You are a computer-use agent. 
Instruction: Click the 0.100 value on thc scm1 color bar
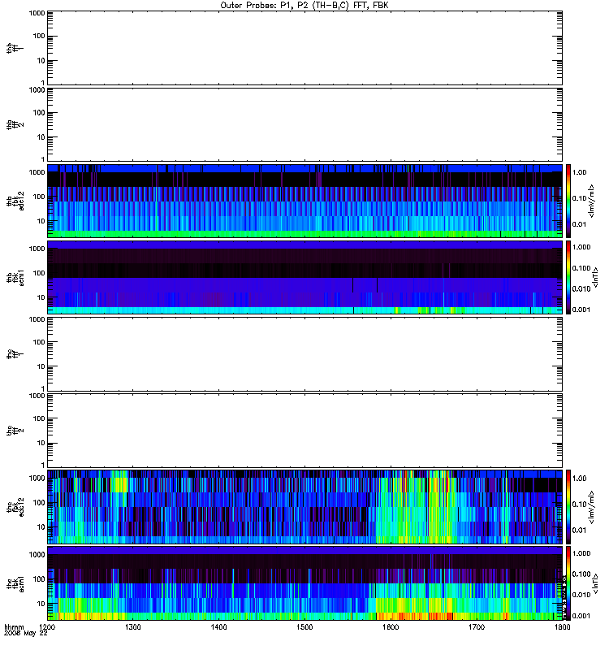click(581, 574)
